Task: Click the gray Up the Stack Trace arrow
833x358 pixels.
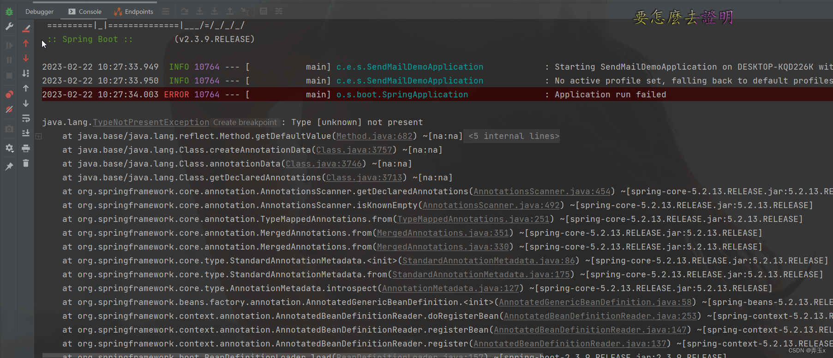Action: (26, 88)
